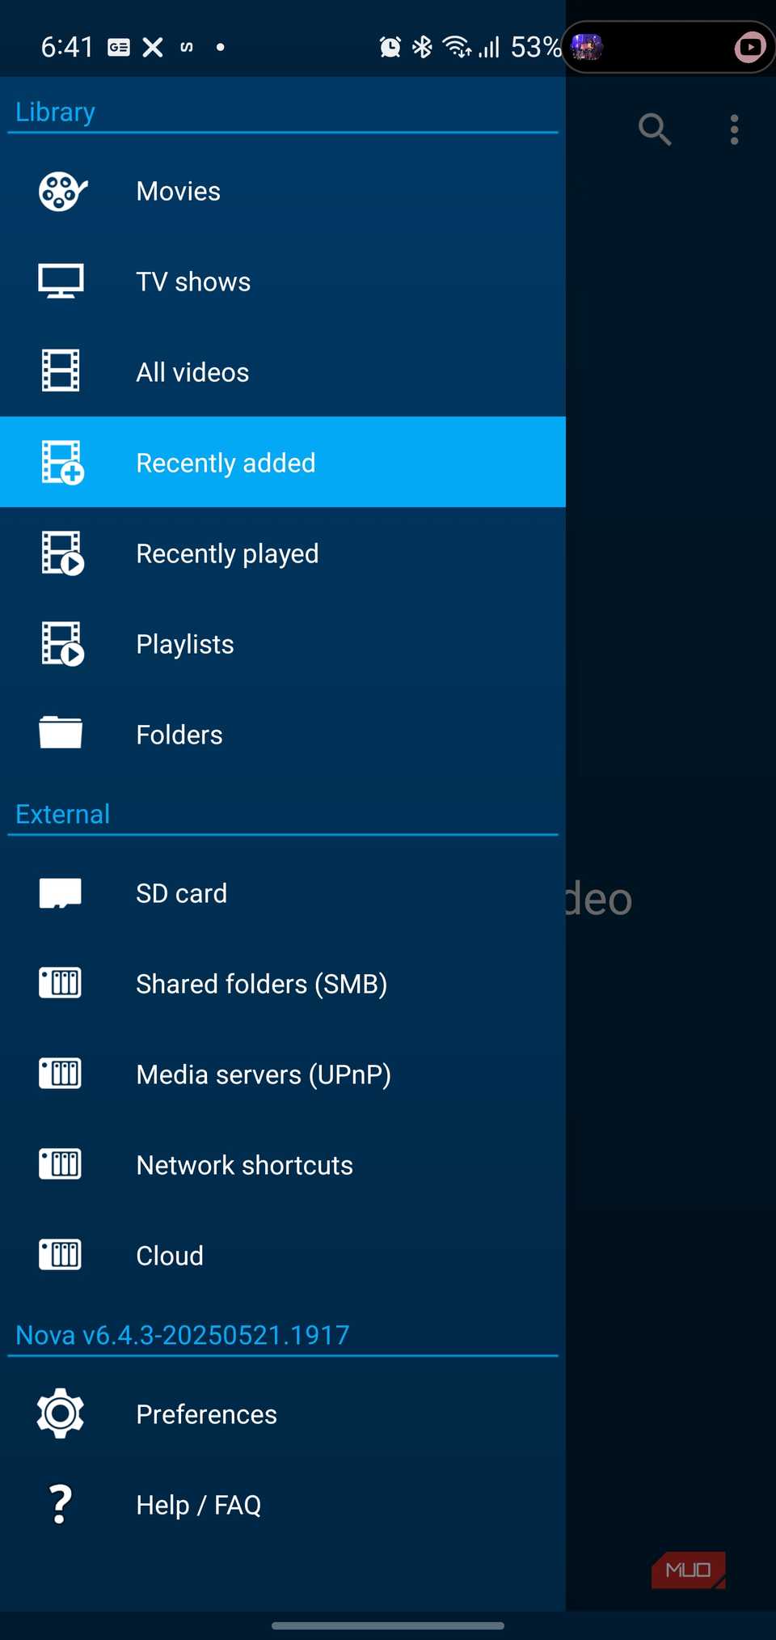Browse Folders in the library
Screen dimensions: 776x1640
click(x=283, y=735)
